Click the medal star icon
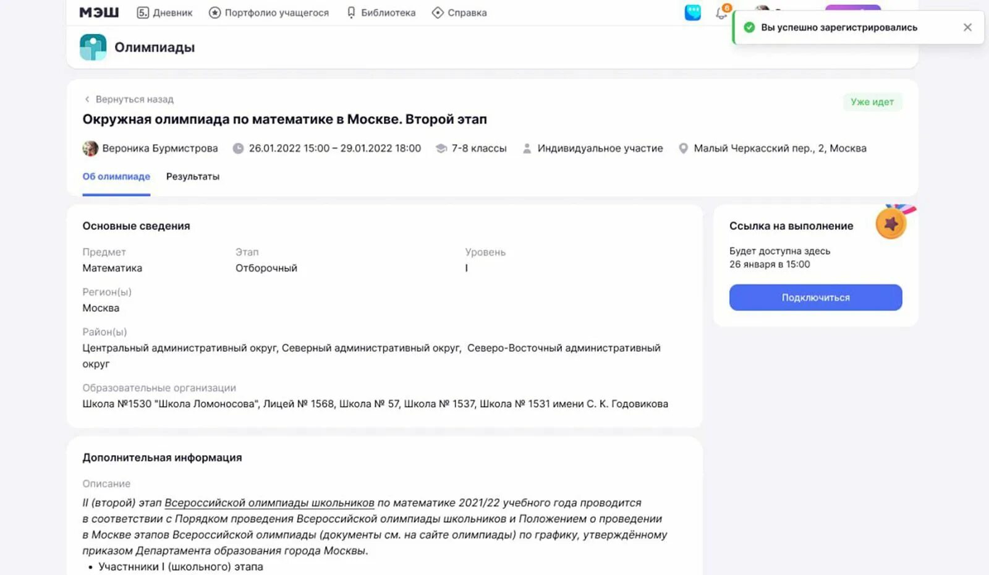Viewport: 989px width, 575px height. coord(891,223)
